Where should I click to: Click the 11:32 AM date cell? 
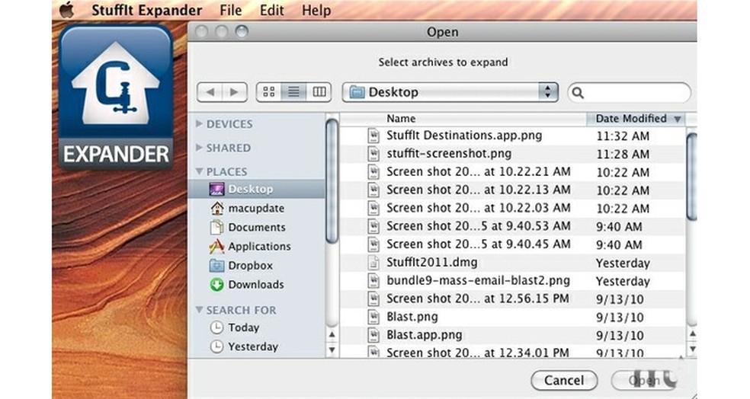pyautogui.click(x=623, y=136)
